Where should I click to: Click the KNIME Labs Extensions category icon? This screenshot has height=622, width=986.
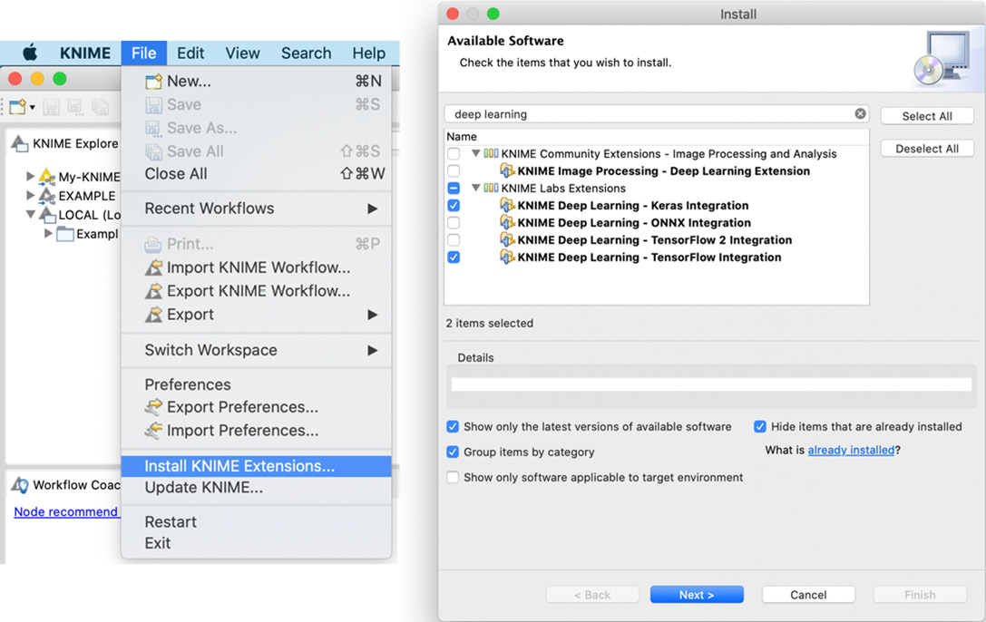click(x=491, y=188)
